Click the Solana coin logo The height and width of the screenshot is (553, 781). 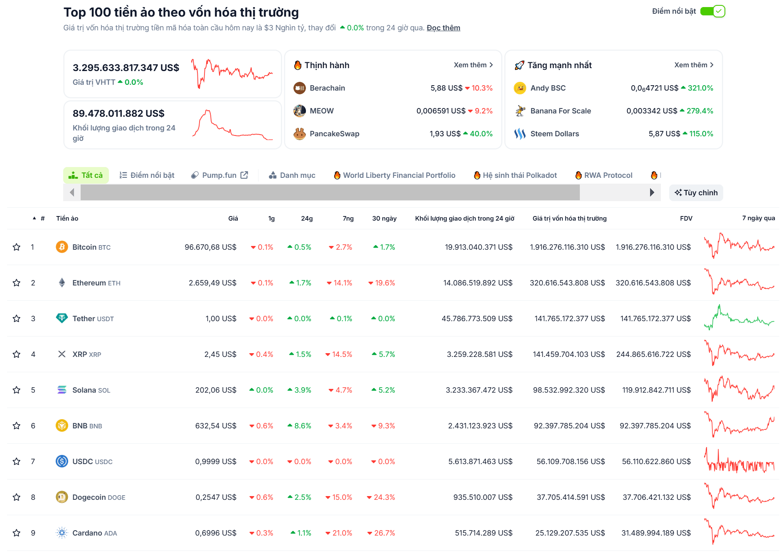[62, 390]
